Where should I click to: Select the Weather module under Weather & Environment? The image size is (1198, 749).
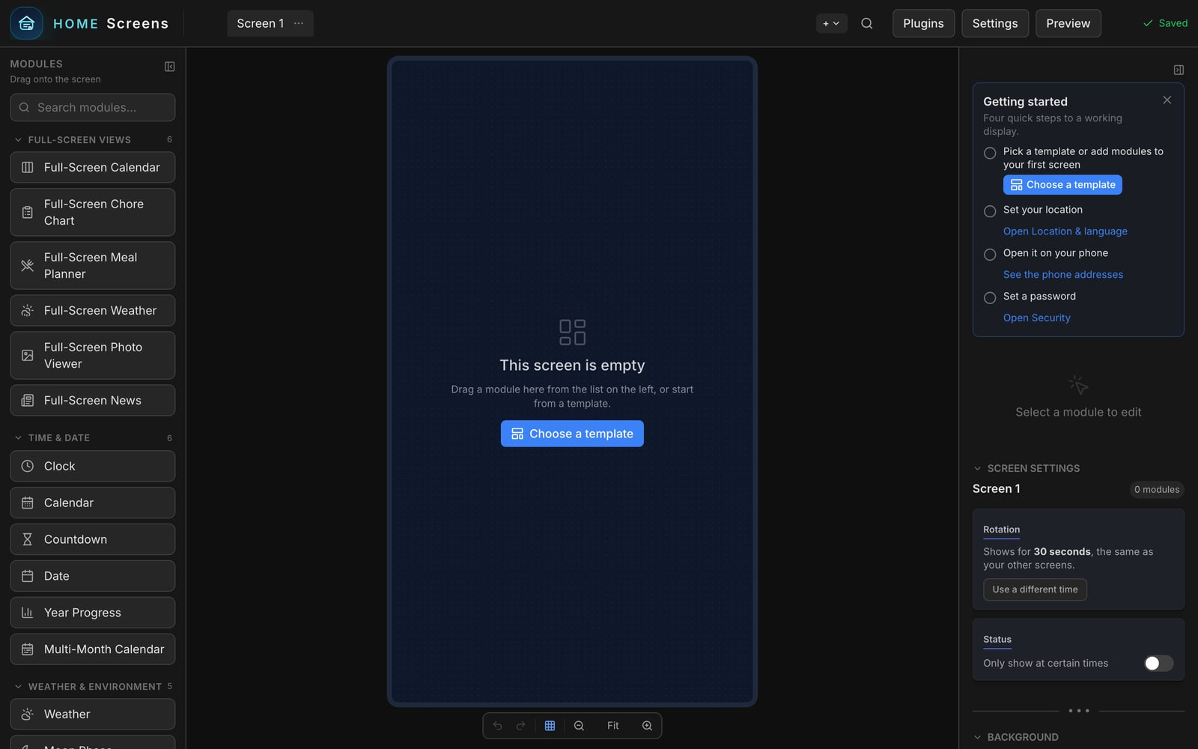pos(93,715)
